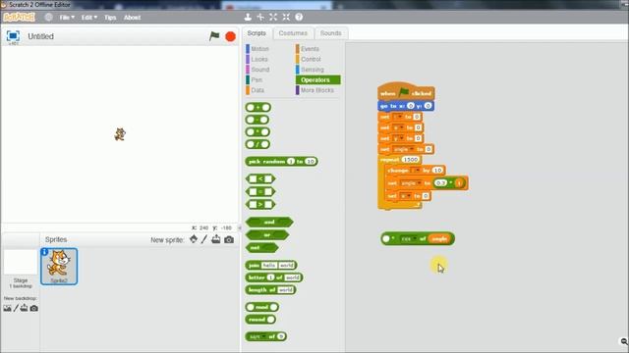
Task: Paint a new sprite with brush icon
Action: tap(204, 239)
